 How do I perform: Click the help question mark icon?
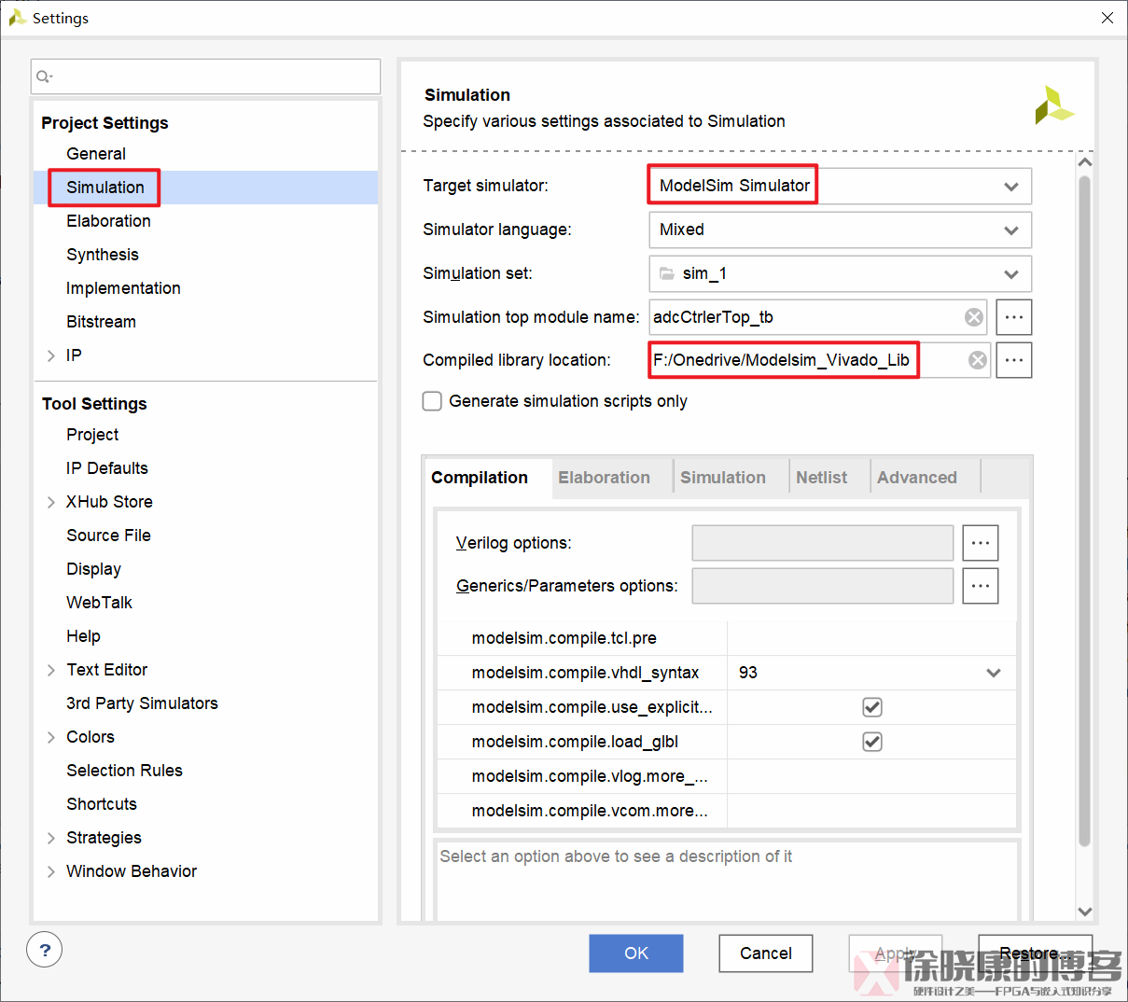[45, 950]
